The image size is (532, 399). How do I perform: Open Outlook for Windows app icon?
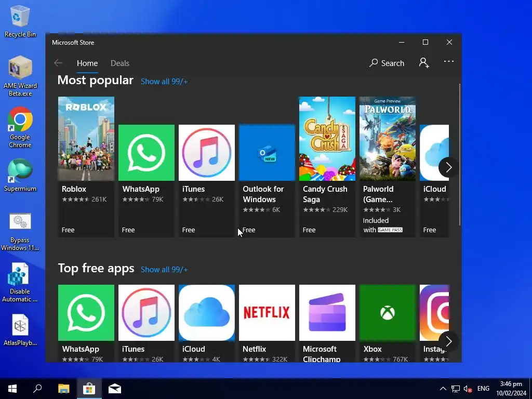point(267,153)
